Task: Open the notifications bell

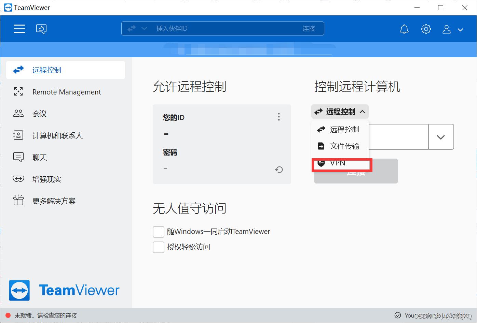Action: click(404, 29)
